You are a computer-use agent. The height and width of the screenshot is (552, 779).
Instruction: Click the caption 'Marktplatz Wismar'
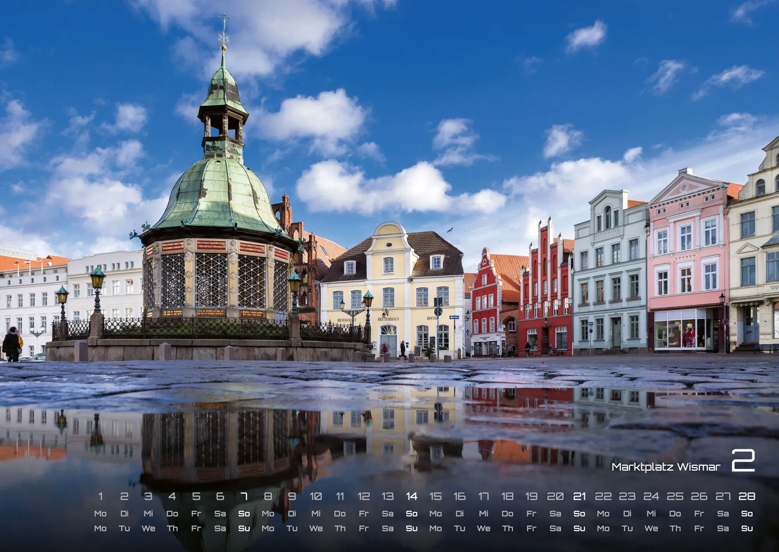click(666, 467)
